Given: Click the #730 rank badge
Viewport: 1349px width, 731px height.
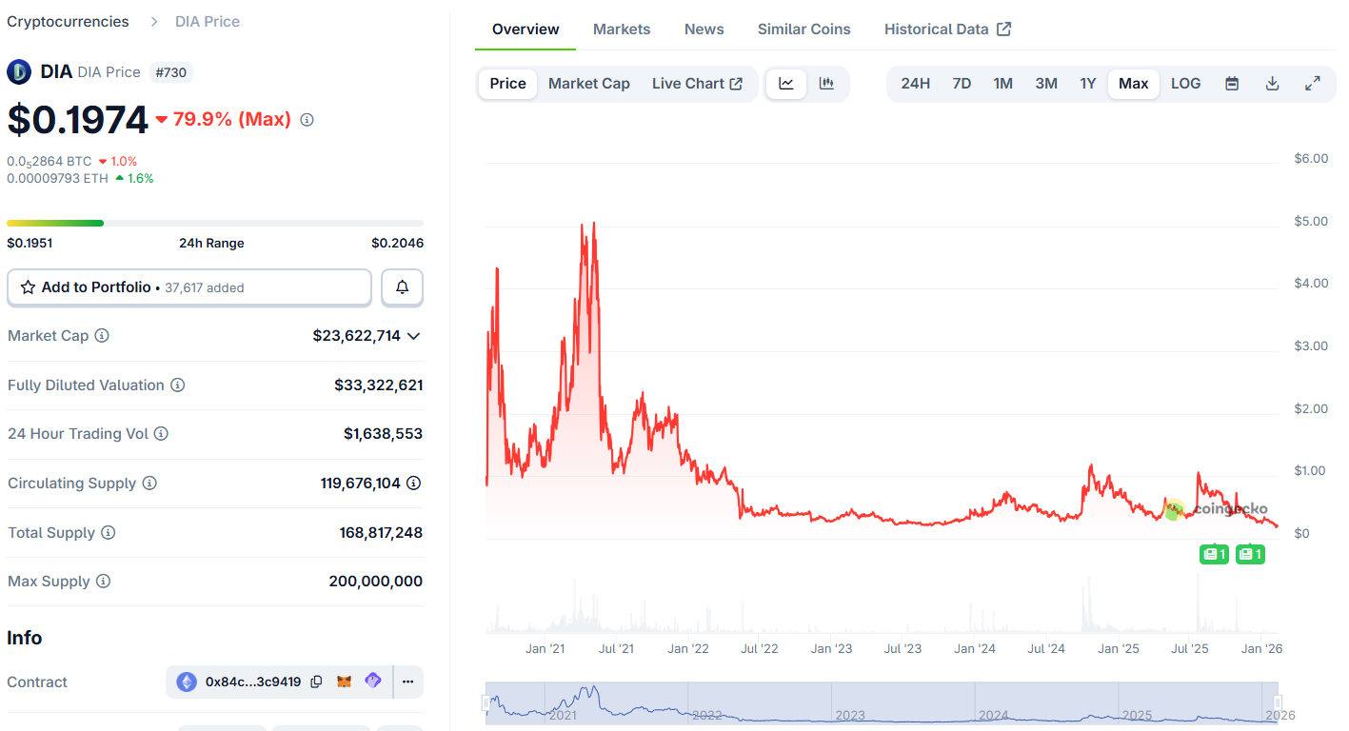Looking at the screenshot, I should 171,72.
